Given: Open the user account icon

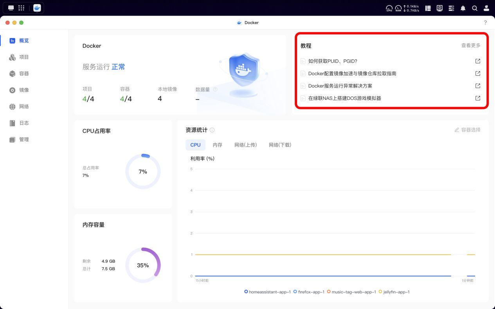Looking at the screenshot, I should tap(486, 8).
